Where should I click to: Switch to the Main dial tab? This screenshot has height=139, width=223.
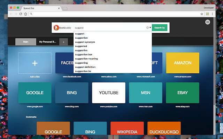point(26,42)
